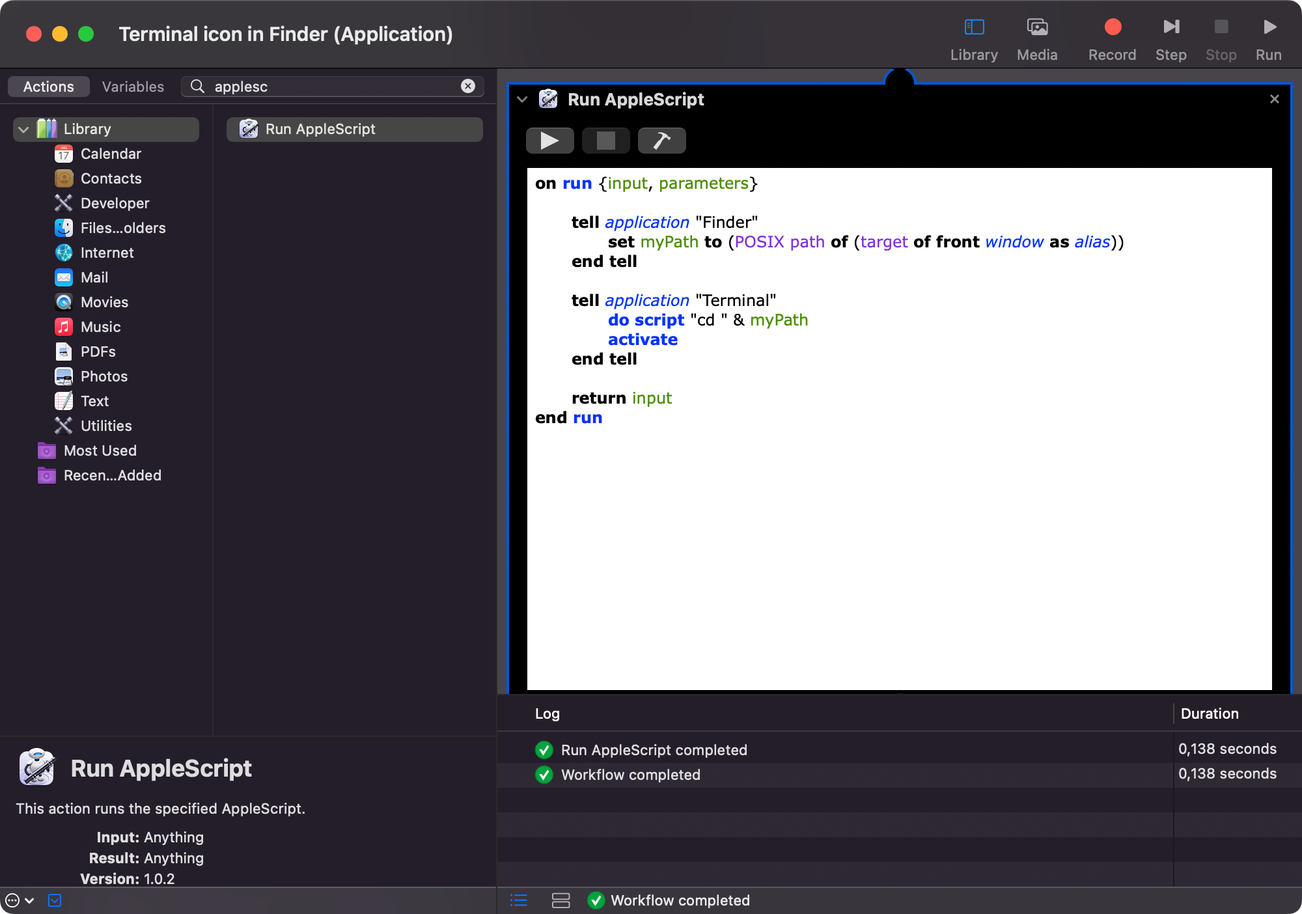Play the AppleScript with the run button
Viewport: 1302px width, 914px height.
click(549, 141)
